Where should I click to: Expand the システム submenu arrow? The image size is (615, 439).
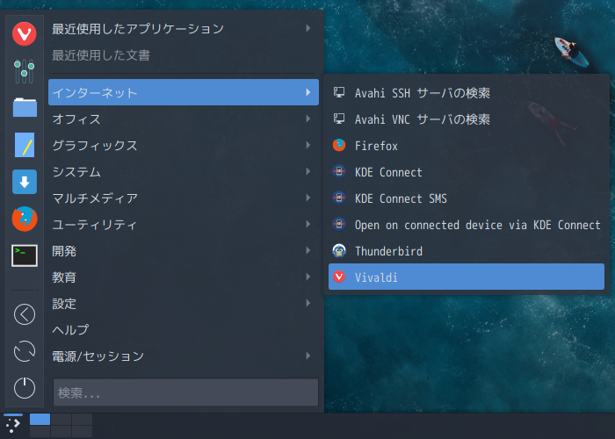(308, 171)
